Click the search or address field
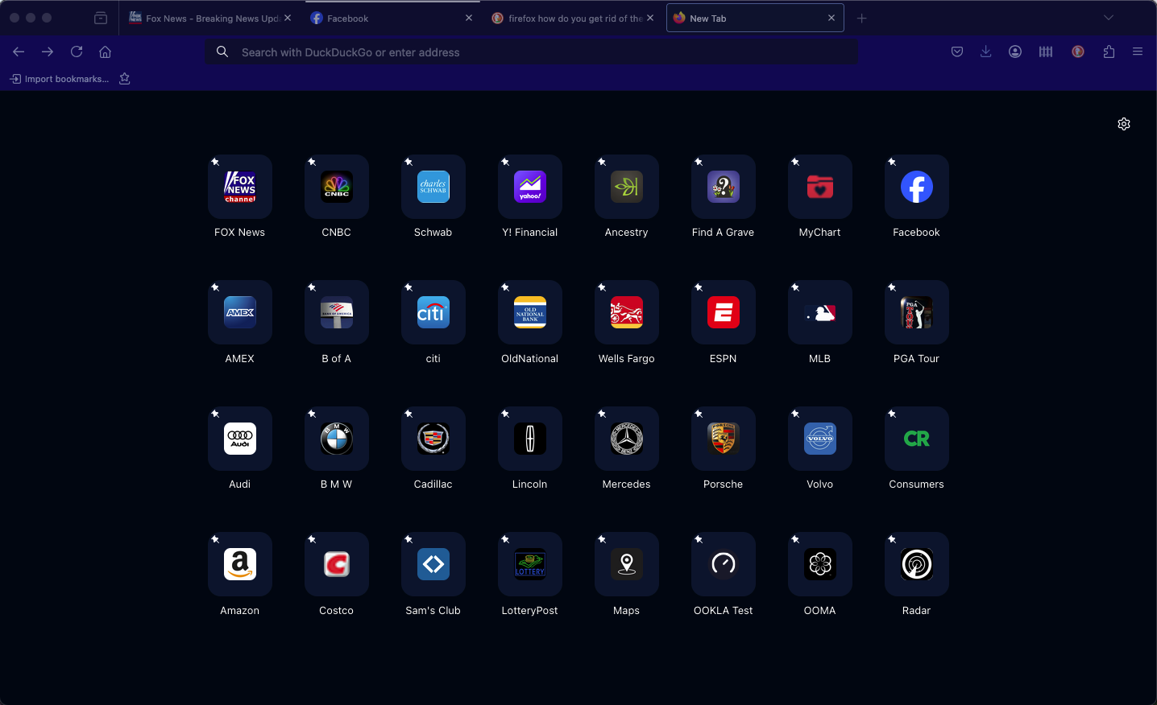This screenshot has width=1157, height=705. (x=531, y=52)
